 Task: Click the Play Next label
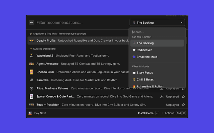(x=40, y=113)
